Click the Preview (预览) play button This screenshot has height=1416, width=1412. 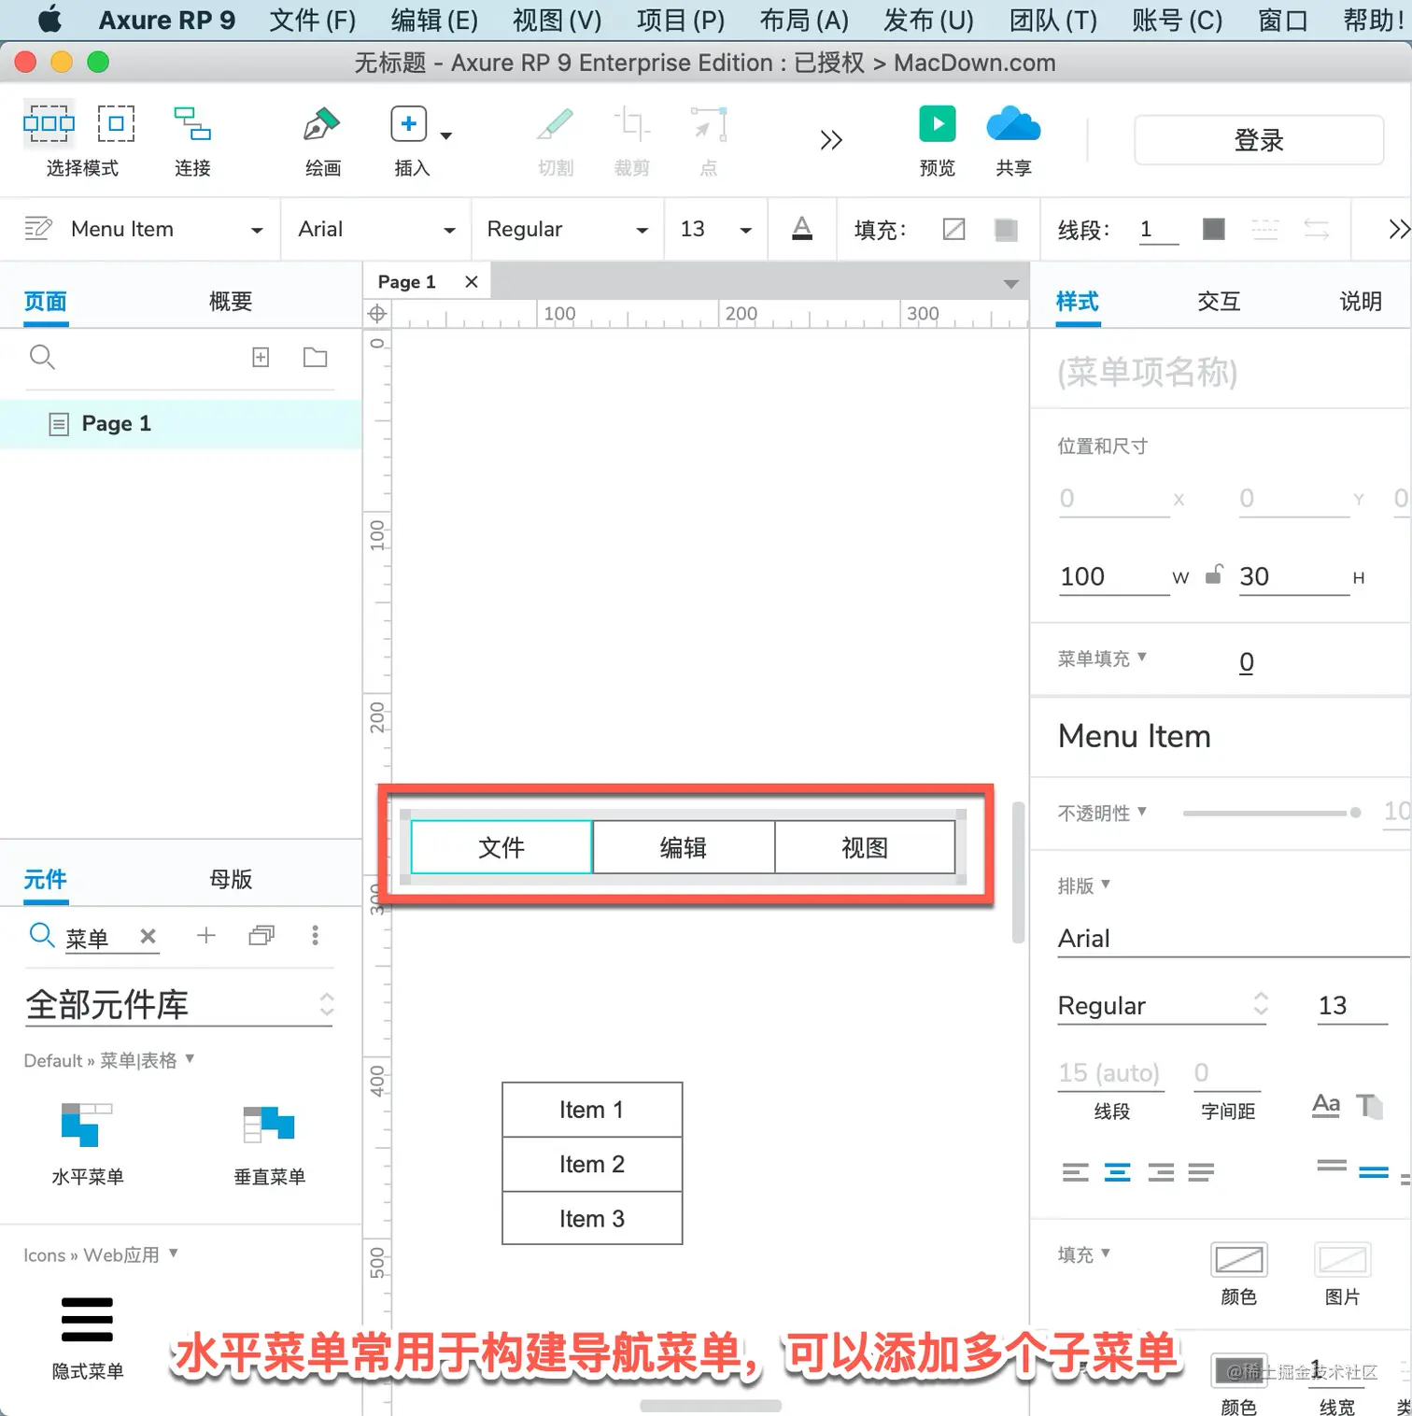[938, 123]
